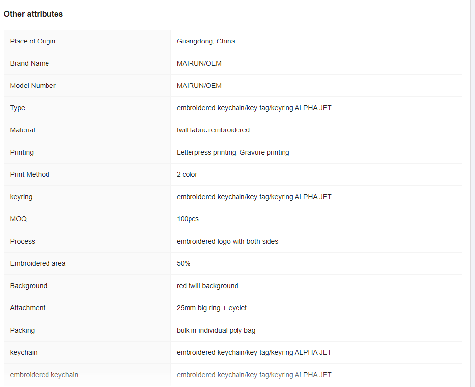
Task: Click the 50% embroidered area value
Action: point(183,263)
